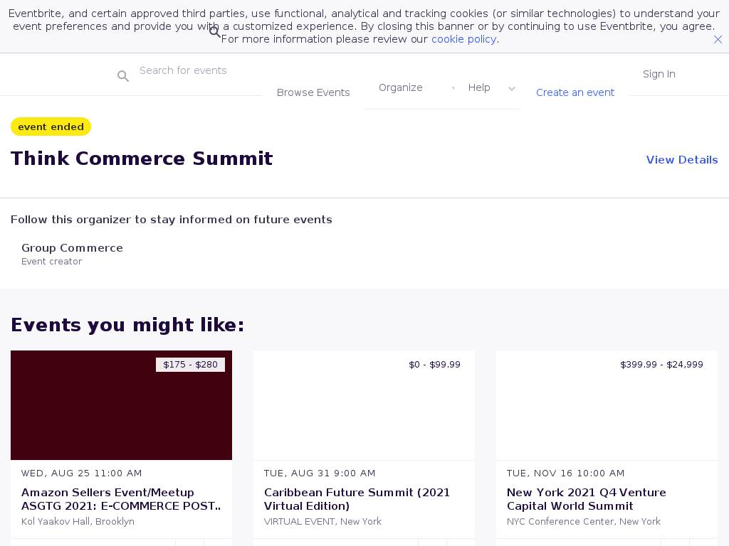Image resolution: width=729 pixels, height=546 pixels.
Task: Click the Sign In link
Action: click(659, 74)
